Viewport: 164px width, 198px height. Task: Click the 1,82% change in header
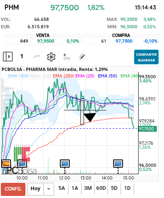pyautogui.click(x=96, y=7)
